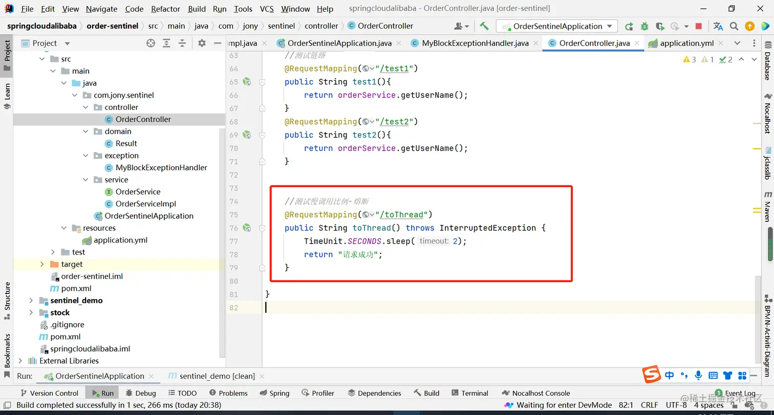774x415 pixels.
Task: Stop the running application with red square
Action: point(699,26)
